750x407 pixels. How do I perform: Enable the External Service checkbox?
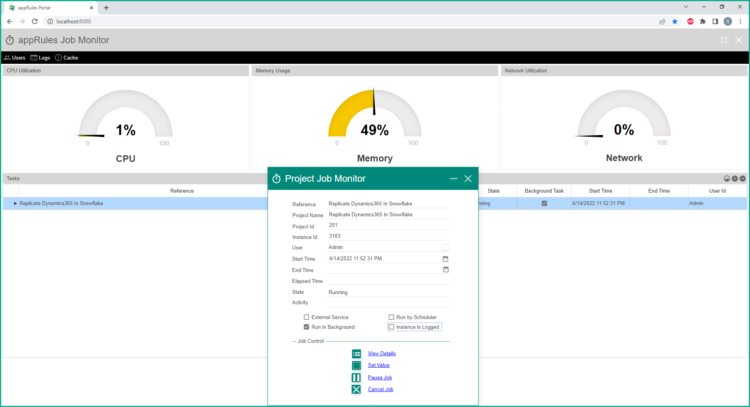(x=306, y=317)
